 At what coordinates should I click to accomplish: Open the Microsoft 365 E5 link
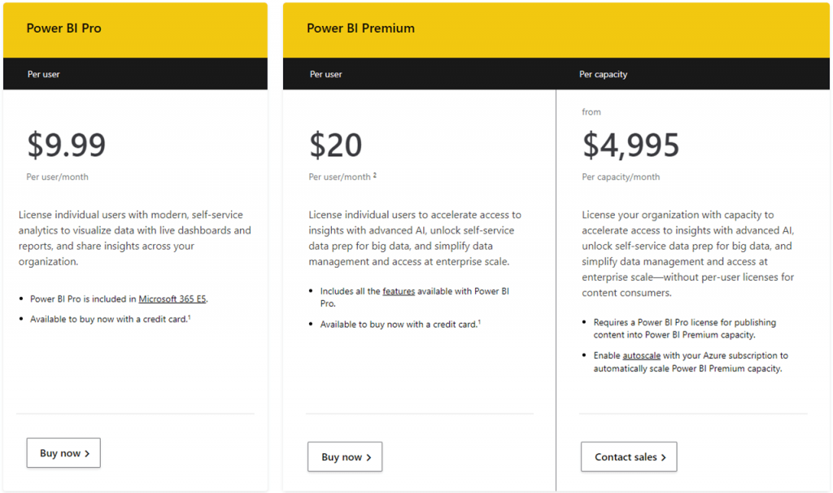click(172, 299)
